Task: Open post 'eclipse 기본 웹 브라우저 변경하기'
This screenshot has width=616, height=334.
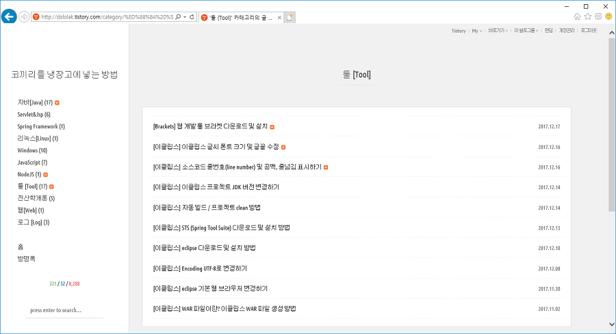Action: point(210,288)
